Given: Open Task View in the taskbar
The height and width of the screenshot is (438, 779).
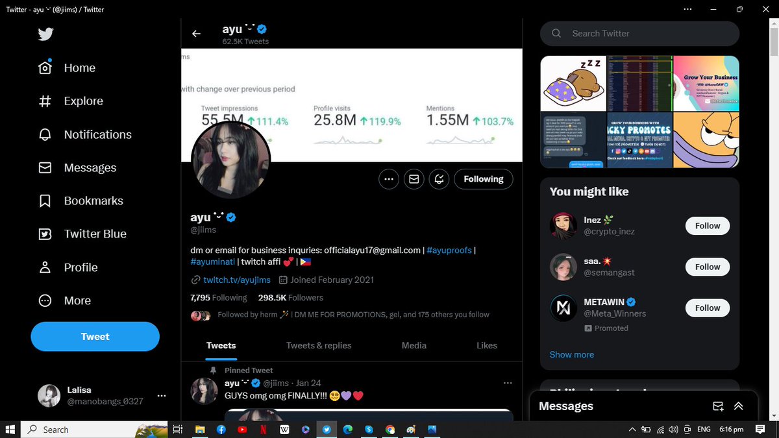Looking at the screenshot, I should click(x=177, y=430).
